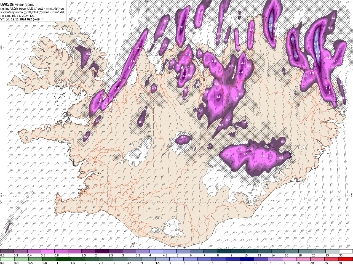Click the grey-purple 0.2–0.3 snow legend swatch
This screenshot has width=353, height=265.
click(7, 251)
